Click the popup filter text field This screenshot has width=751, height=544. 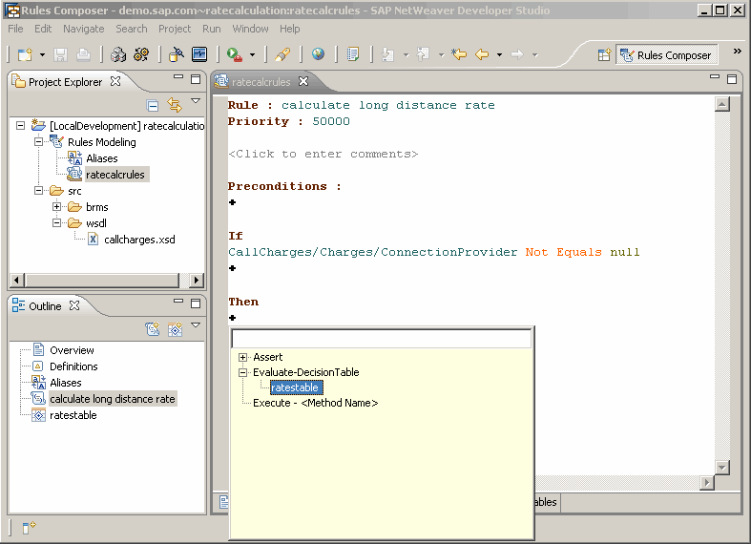coord(382,339)
